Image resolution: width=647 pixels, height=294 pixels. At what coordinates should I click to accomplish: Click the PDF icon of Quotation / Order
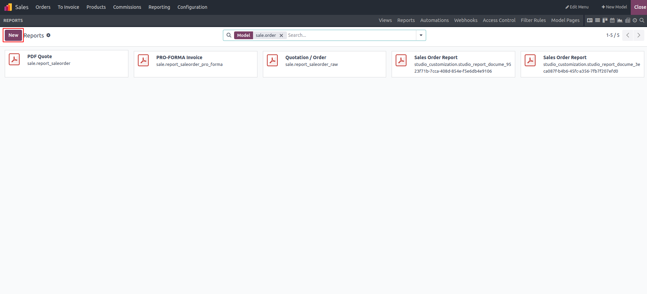pos(272,60)
